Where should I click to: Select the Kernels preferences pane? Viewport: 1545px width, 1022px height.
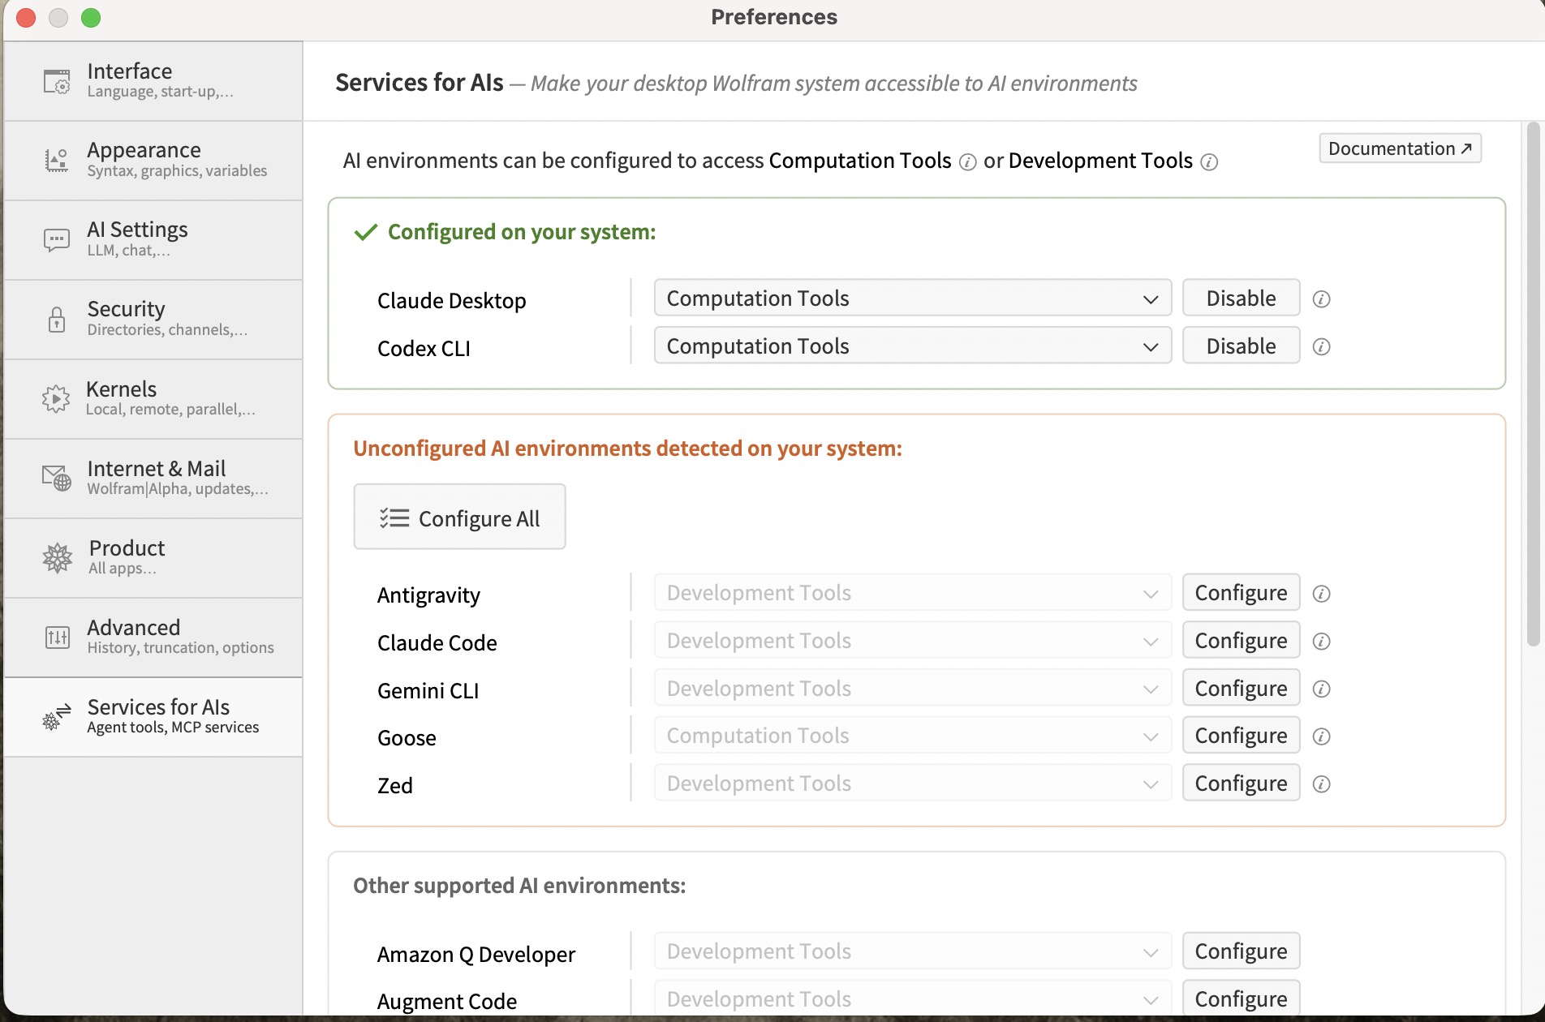(153, 399)
